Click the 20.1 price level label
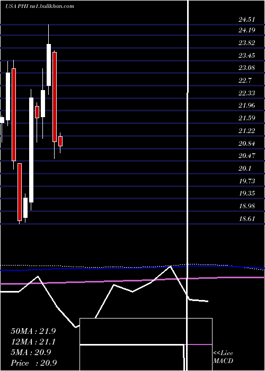Viewport: 265px width, 371px height. [x=245, y=168]
